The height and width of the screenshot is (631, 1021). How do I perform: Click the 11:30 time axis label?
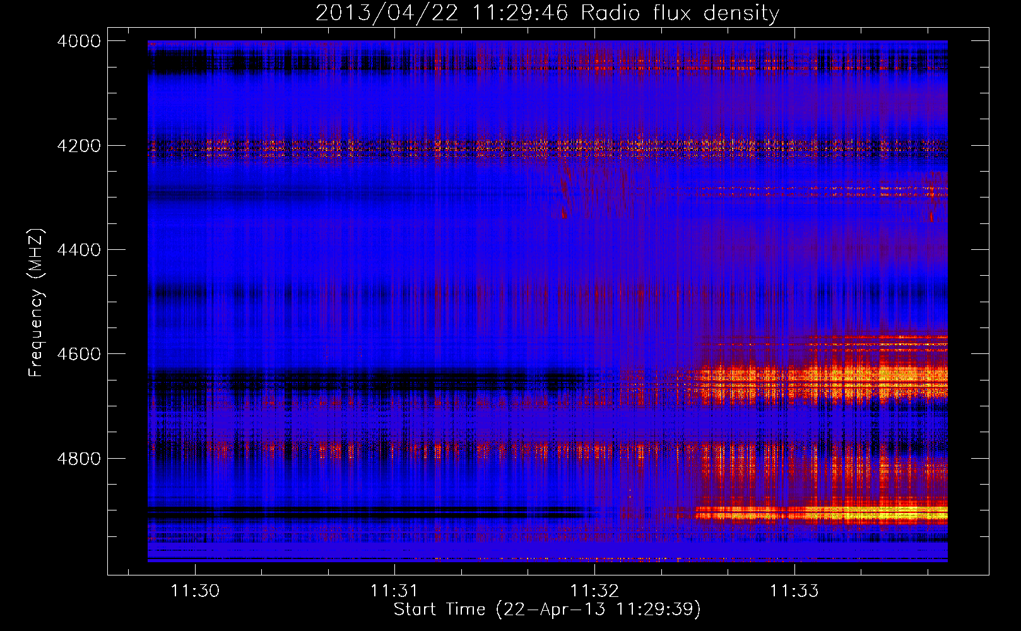pos(195,591)
